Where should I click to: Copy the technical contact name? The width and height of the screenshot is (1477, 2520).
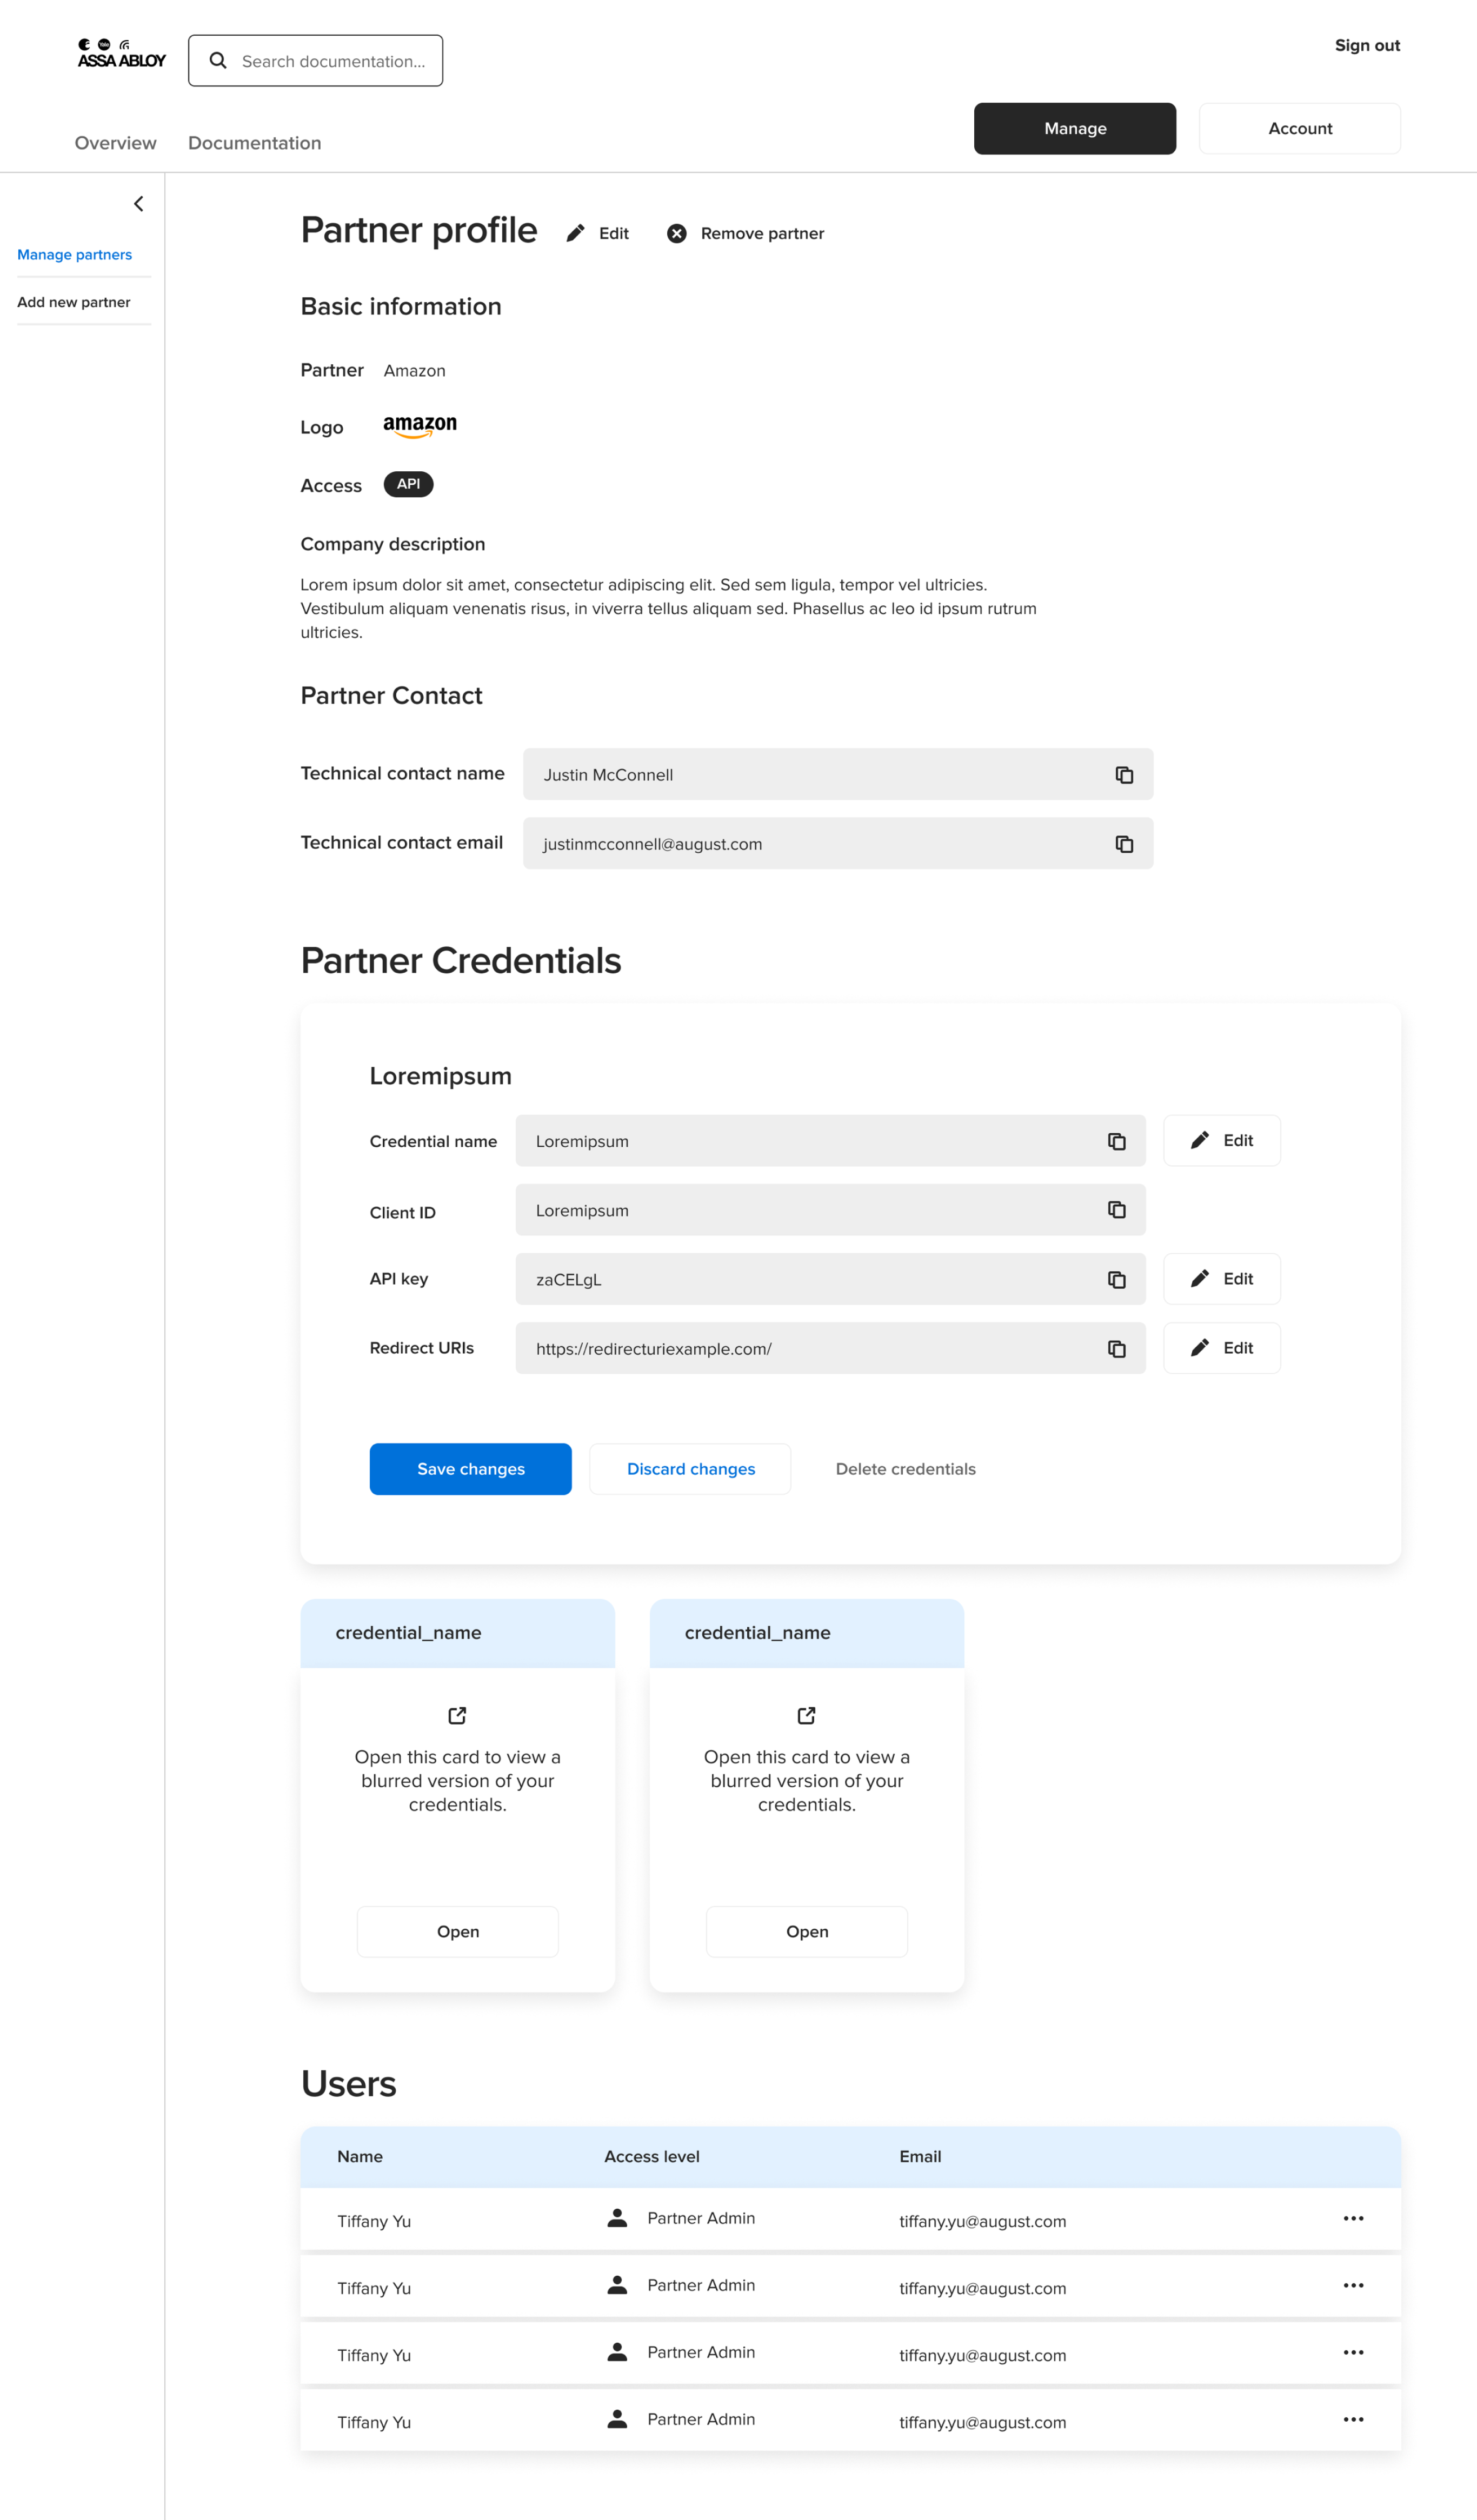(1124, 775)
